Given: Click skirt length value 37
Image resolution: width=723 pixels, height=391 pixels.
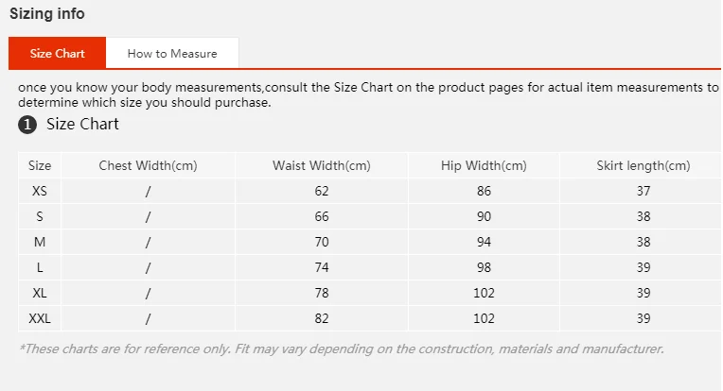Looking at the screenshot, I should (644, 191).
